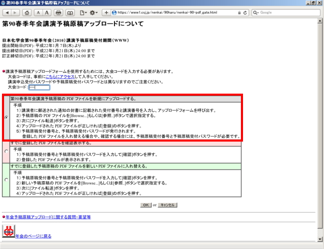
Task: Click step text 3) 次に[ファイル転送]ボタンを押す in first section
Action: click(48, 120)
